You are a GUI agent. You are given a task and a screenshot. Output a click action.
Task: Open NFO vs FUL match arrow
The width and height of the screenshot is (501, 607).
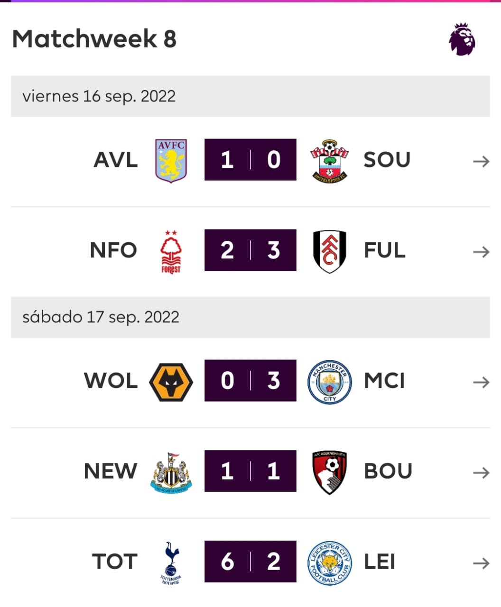(x=481, y=252)
